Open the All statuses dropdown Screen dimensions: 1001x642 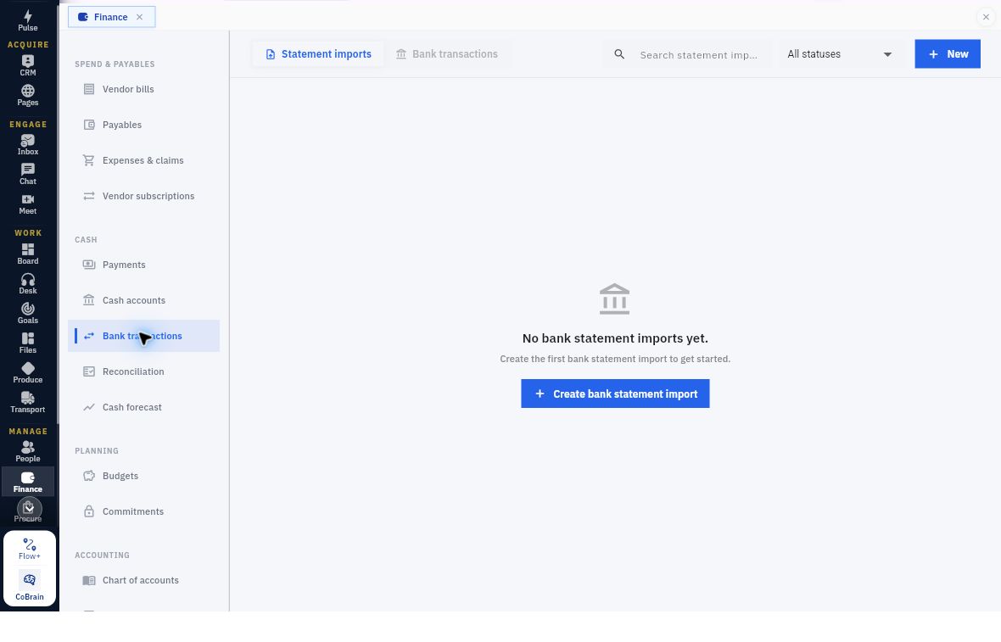[840, 54]
